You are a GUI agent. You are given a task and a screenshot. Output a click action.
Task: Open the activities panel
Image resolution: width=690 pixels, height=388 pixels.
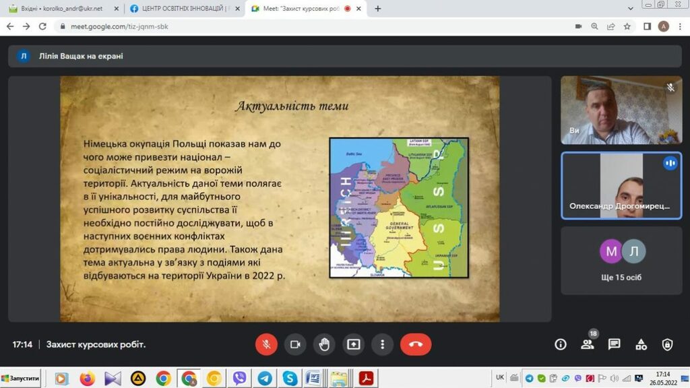point(641,344)
